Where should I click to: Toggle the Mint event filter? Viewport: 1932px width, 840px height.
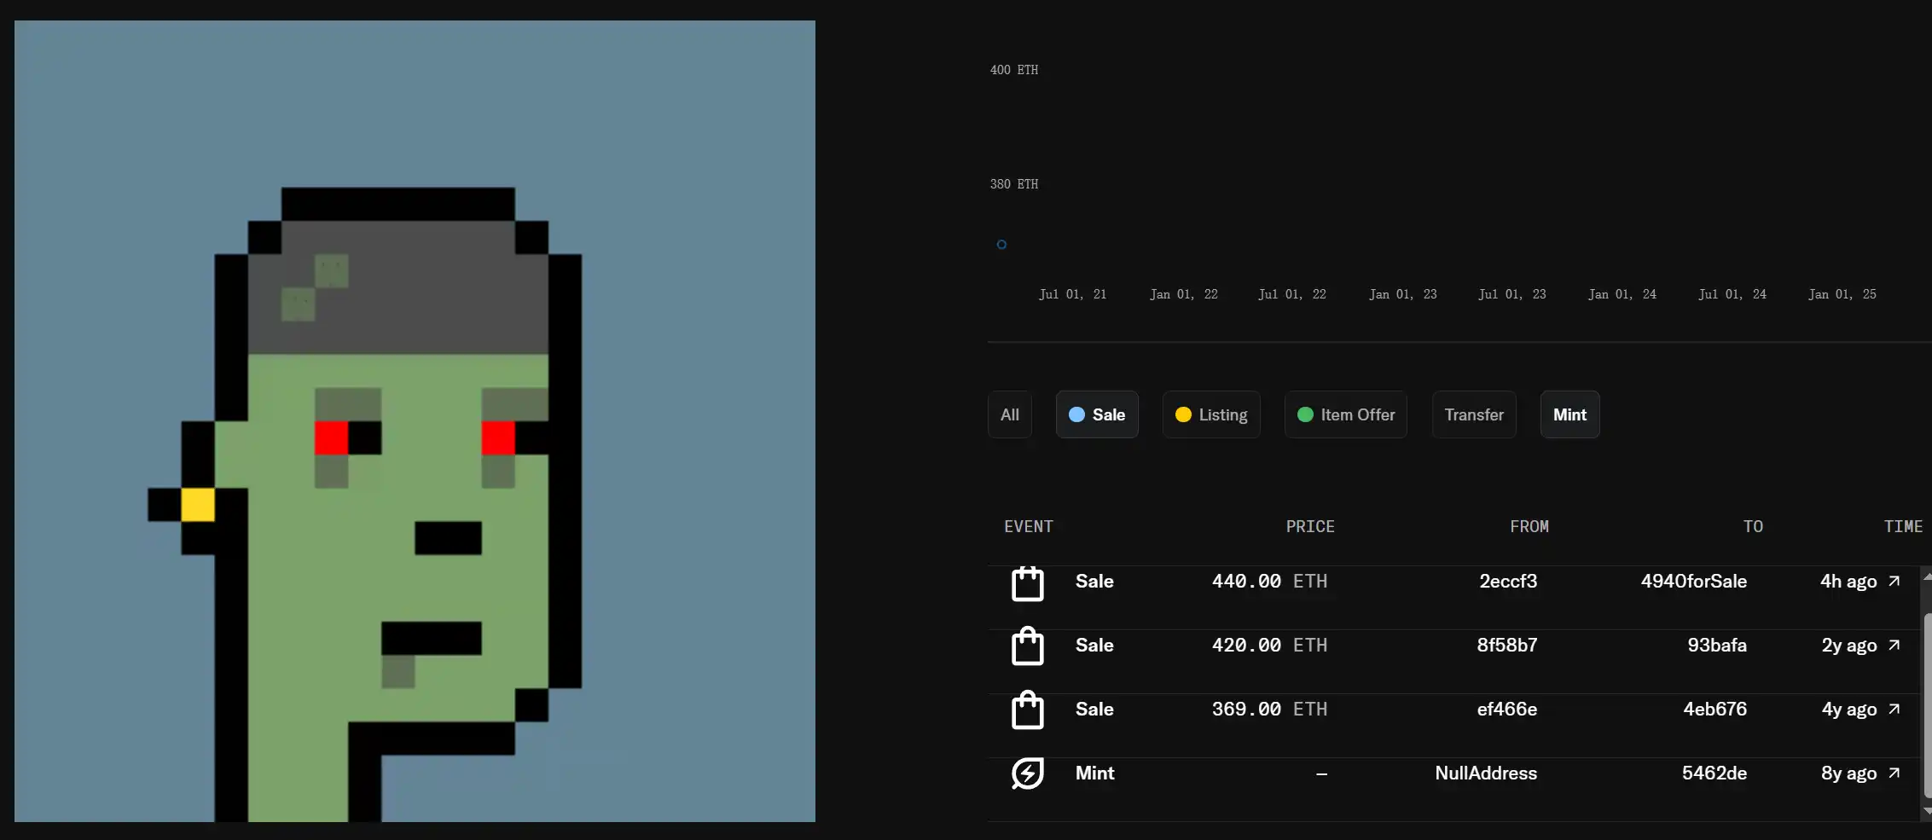(1570, 414)
